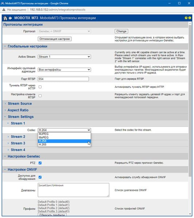The width and height of the screenshot is (194, 218).
Task: Close the Chrome window
Action: point(189,3)
